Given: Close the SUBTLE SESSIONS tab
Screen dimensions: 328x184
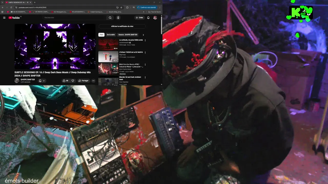Looking at the screenshot, I should [x=30, y=2].
